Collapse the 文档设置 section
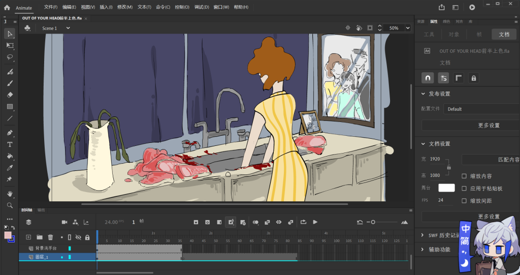The height and width of the screenshot is (275, 520). 423,144
